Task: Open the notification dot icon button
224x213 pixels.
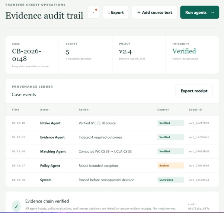Action: (x=93, y=12)
